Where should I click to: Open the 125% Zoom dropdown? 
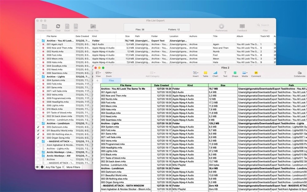point(109,73)
